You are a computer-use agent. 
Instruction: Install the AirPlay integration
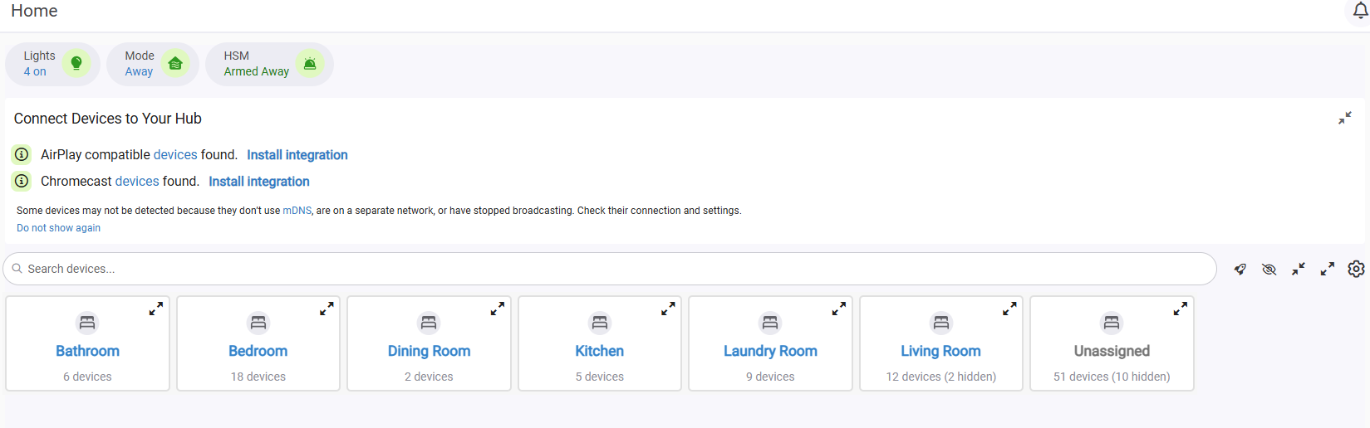[297, 155]
